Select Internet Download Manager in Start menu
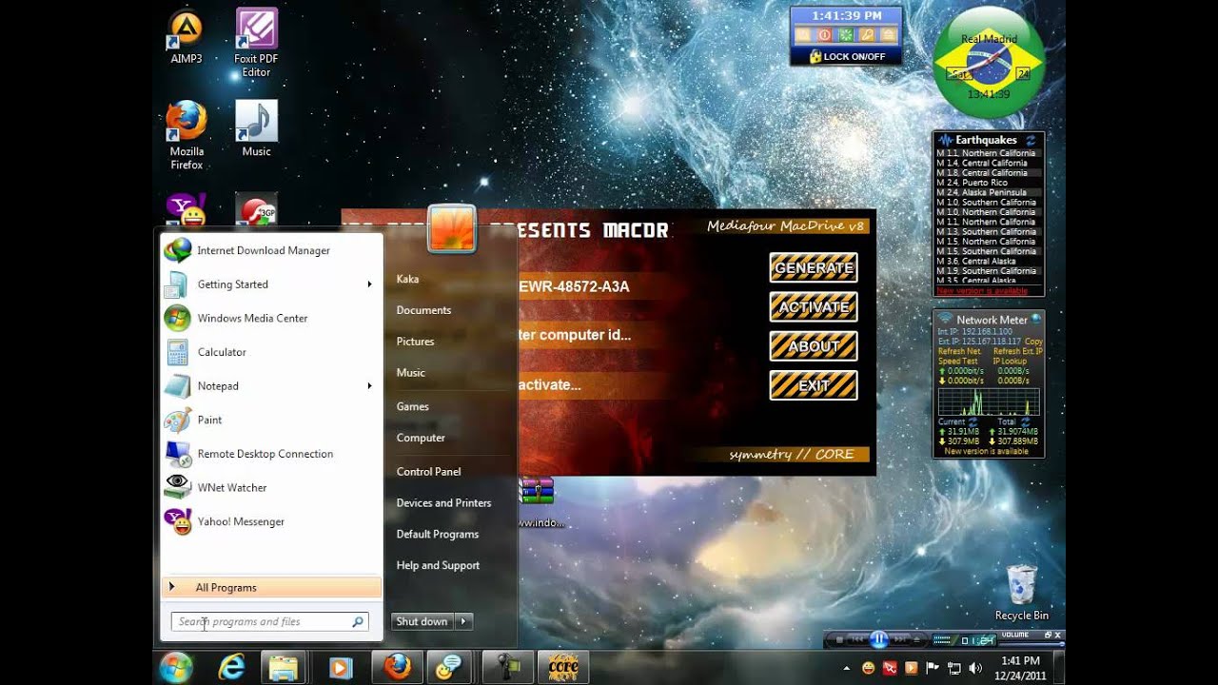 [271, 250]
